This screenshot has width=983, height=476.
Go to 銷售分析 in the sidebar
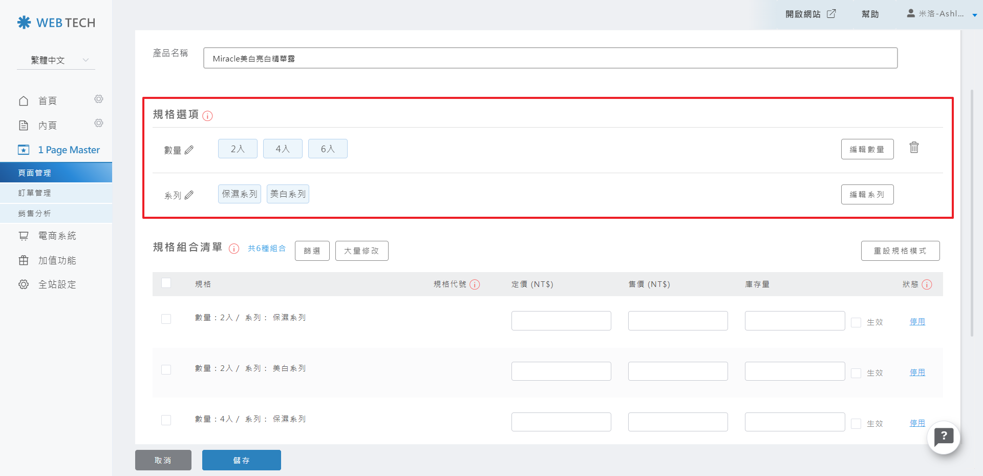coord(35,214)
